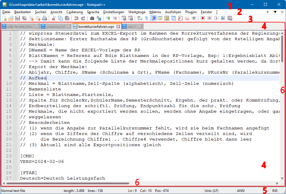Viewport: 286px width, 194px height.
Task: Click the plus button in menu bar
Action: (268, 12)
